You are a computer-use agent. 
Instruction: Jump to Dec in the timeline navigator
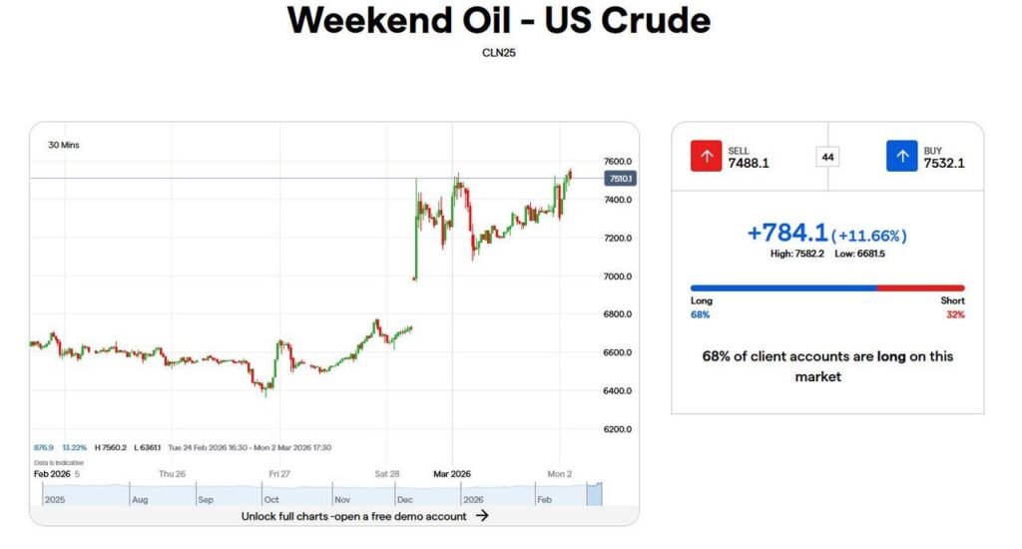click(x=405, y=498)
